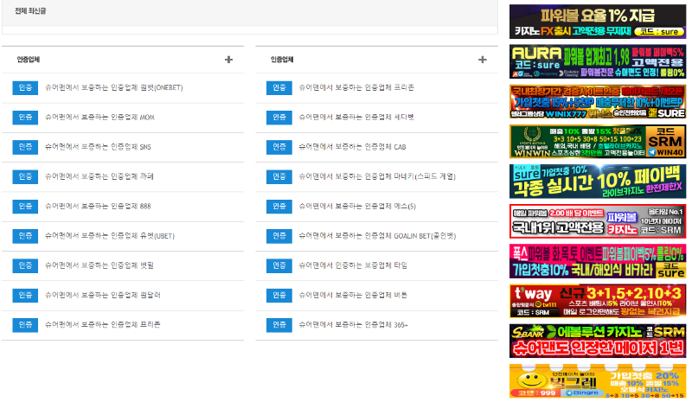The height and width of the screenshot is (402, 692).
Task: Click the 인증 badge beside MOM entry
Action: [25, 118]
